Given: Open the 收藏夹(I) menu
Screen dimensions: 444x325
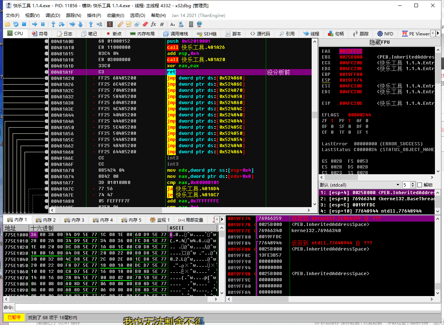Looking at the screenshot, I should point(116,15).
